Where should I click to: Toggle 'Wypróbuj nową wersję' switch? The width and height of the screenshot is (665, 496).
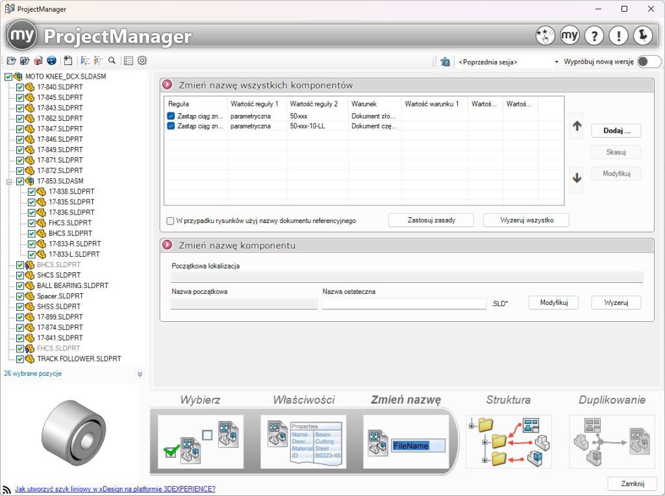click(x=649, y=62)
